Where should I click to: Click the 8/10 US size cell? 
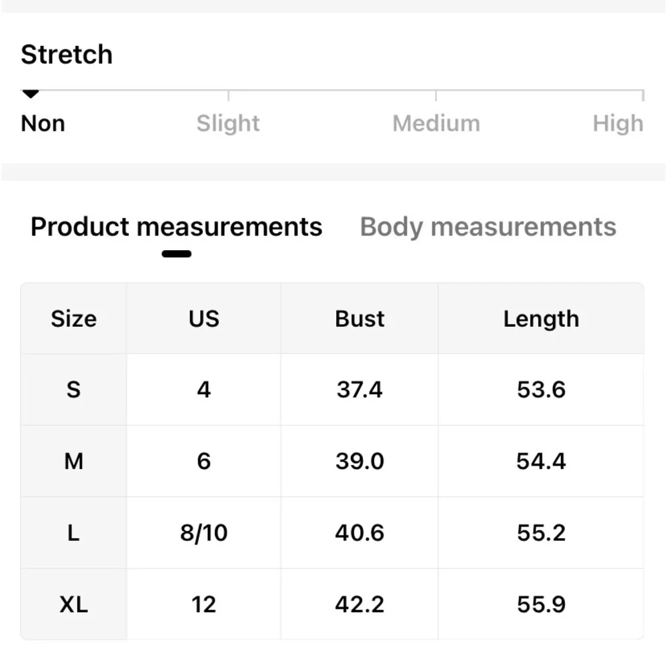tap(203, 533)
